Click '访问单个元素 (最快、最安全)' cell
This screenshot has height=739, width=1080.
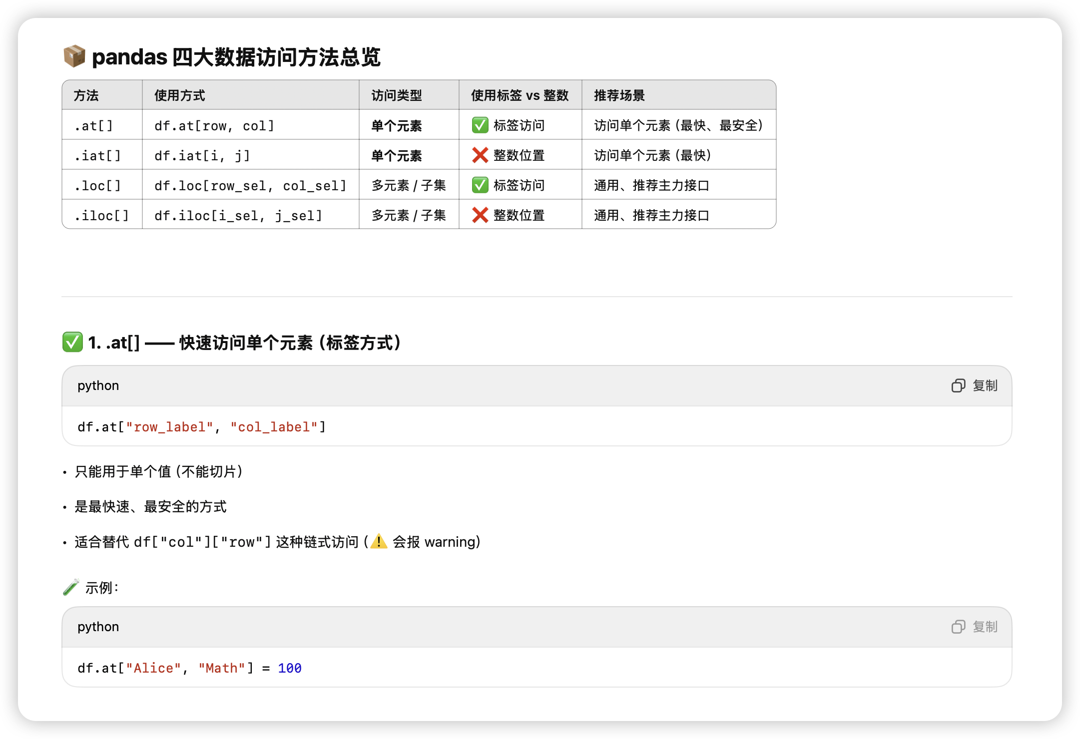[678, 125]
